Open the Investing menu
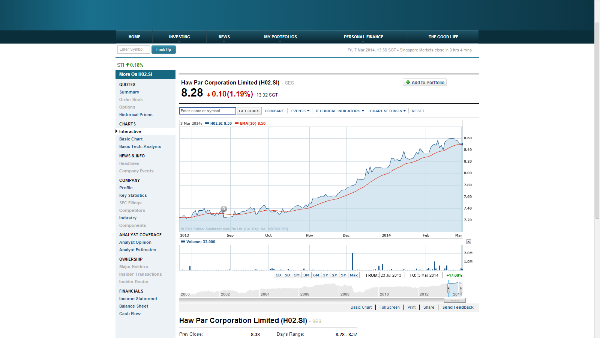The image size is (600, 338). 179,37
